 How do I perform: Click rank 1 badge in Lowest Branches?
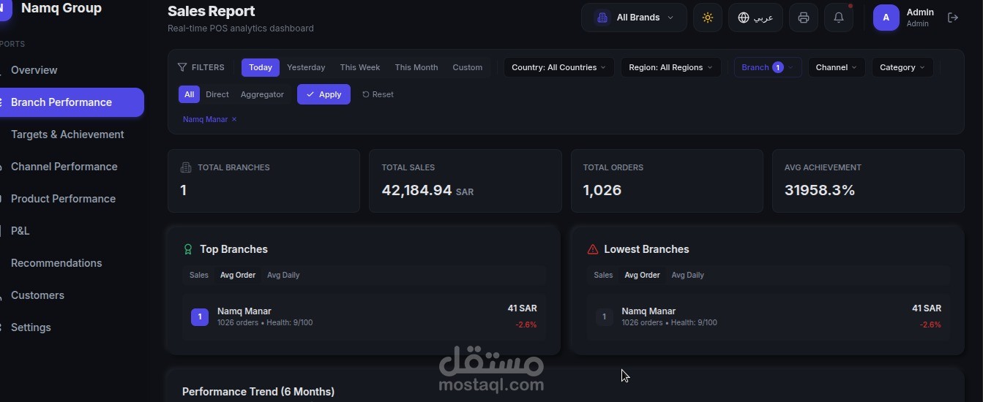(604, 317)
